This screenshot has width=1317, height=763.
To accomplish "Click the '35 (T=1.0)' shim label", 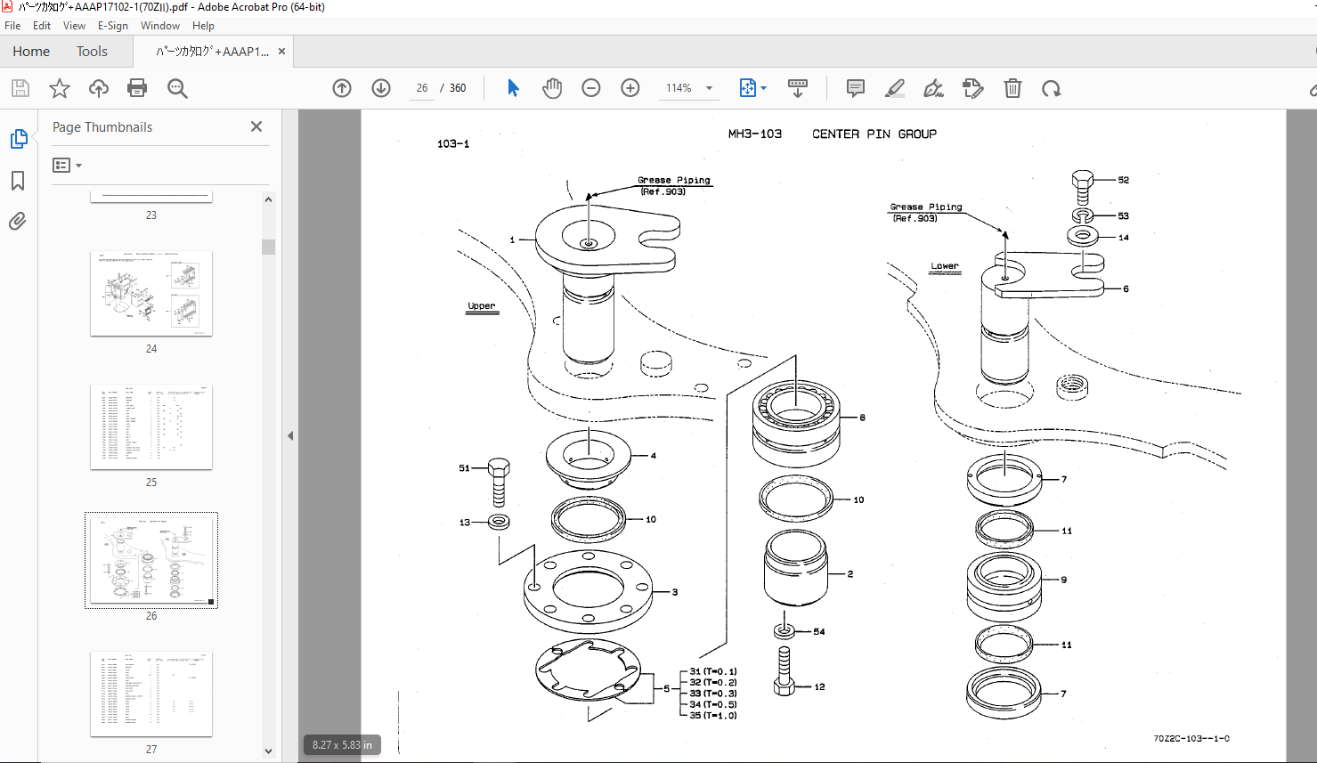I will click(713, 716).
